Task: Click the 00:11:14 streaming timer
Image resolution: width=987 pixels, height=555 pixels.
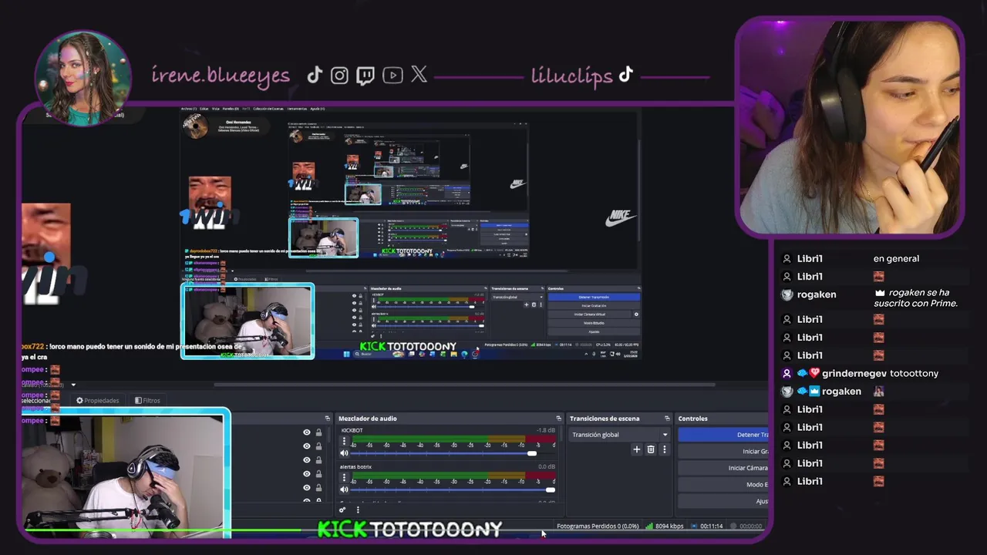Action: coord(711,526)
